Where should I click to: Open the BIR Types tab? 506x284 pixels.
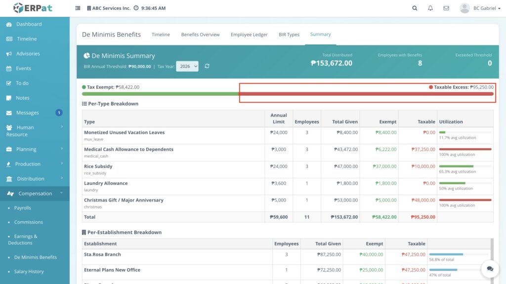click(289, 35)
